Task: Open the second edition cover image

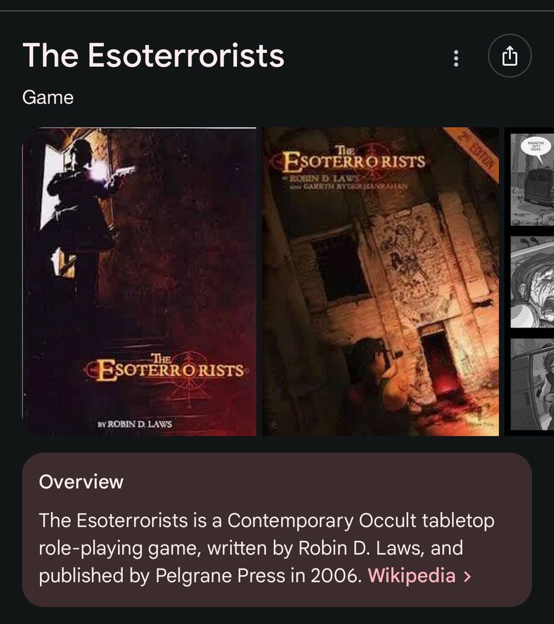Action: [381, 281]
